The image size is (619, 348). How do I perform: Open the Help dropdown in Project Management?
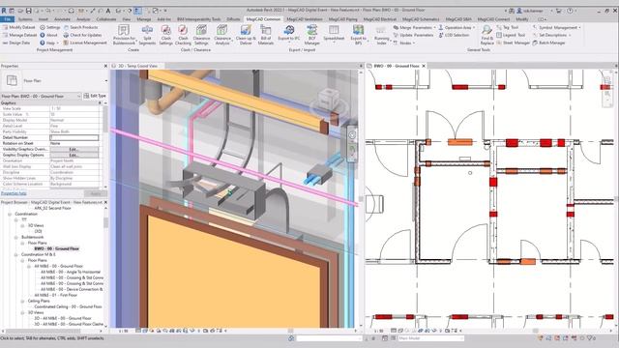click(49, 43)
